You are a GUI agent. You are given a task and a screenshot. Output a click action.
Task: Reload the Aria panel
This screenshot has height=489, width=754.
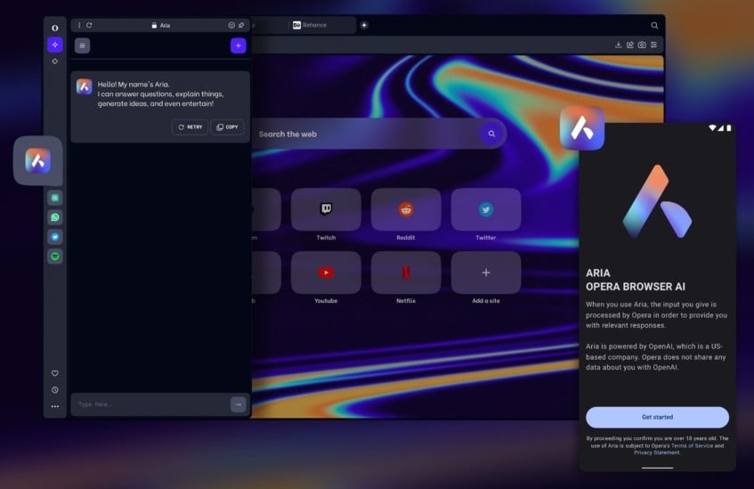click(x=89, y=25)
